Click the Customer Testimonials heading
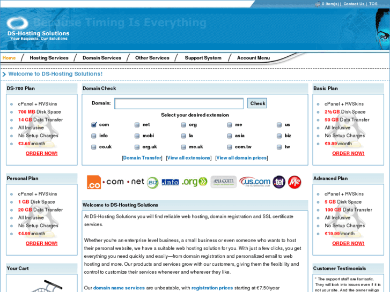 pos(340,268)
